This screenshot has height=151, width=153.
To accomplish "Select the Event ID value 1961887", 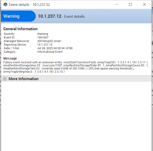I will click(x=43, y=37).
